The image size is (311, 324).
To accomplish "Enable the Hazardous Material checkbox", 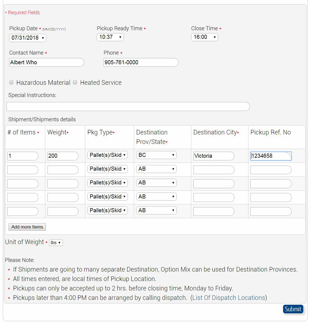I will (x=11, y=82).
